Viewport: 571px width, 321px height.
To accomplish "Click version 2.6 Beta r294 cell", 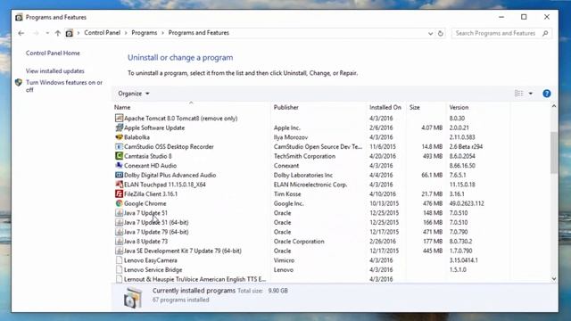I will 466,146.
